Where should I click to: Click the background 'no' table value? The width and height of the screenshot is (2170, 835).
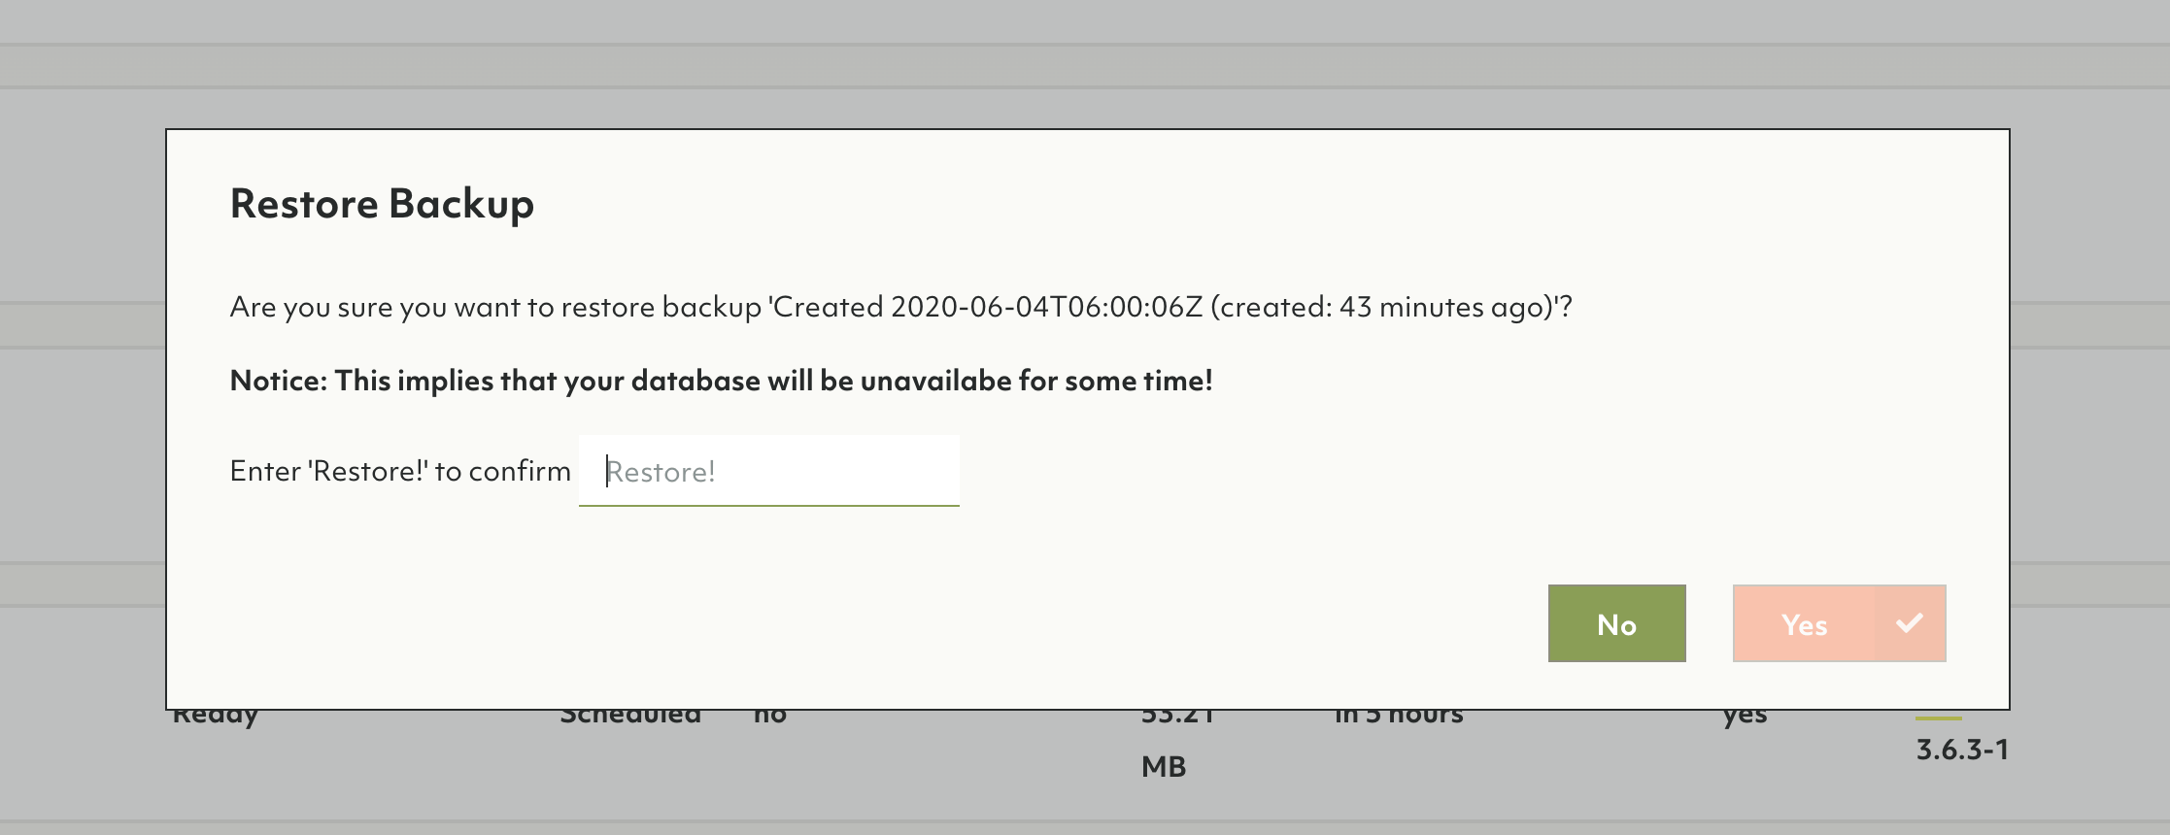(x=770, y=717)
